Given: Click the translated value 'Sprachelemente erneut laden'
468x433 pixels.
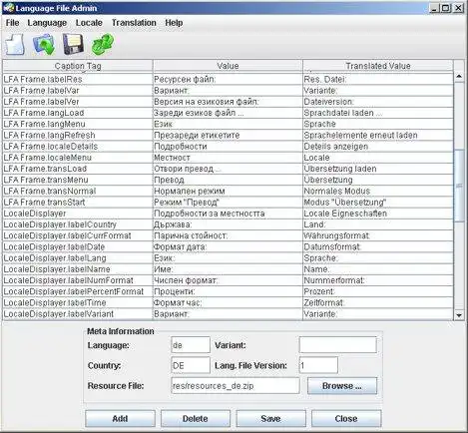Looking at the screenshot, I should 360,135.
